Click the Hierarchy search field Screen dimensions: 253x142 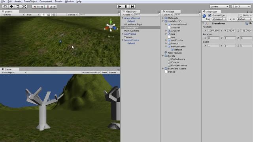(x=146, y=15)
